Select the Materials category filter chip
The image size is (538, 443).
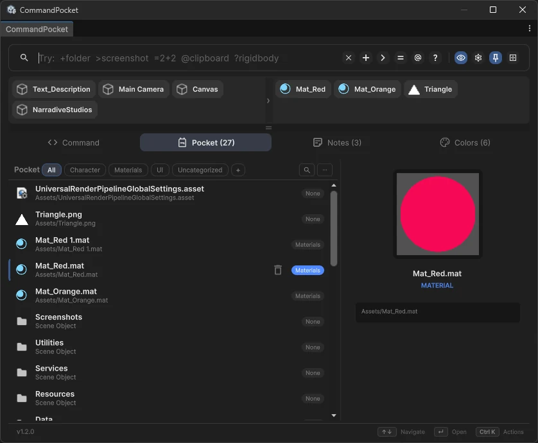click(x=128, y=170)
